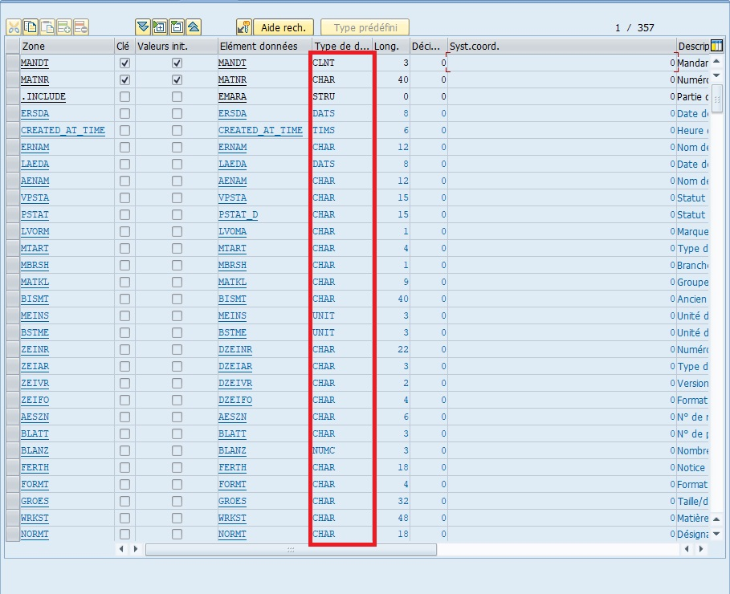Click the Delete row icon
Image resolution: width=730 pixels, height=594 pixels.
point(81,27)
